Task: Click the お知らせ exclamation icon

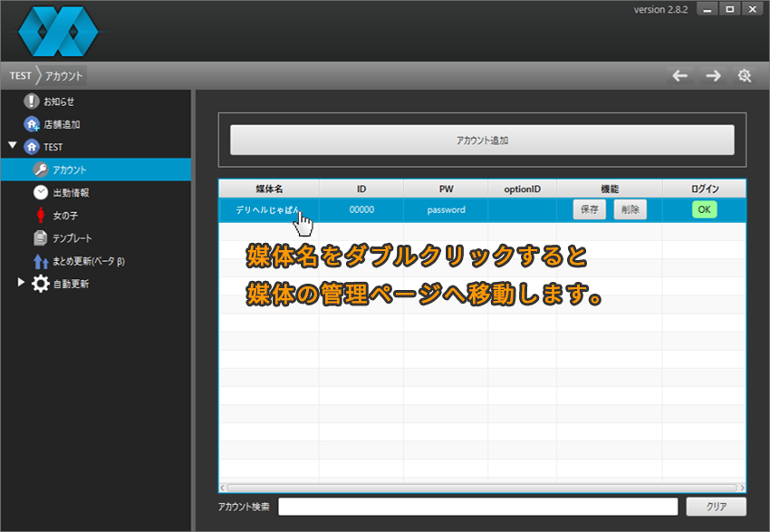Action: pos(32,102)
